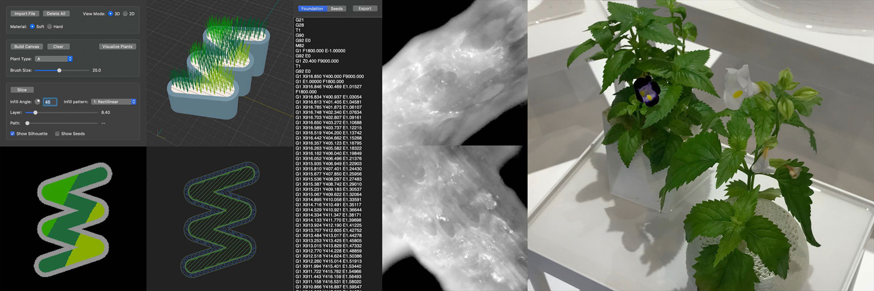
Task: Switch to the Seeds tab
Action: click(x=336, y=9)
